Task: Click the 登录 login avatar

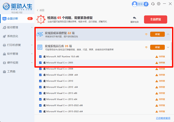Action: pos(135,4)
